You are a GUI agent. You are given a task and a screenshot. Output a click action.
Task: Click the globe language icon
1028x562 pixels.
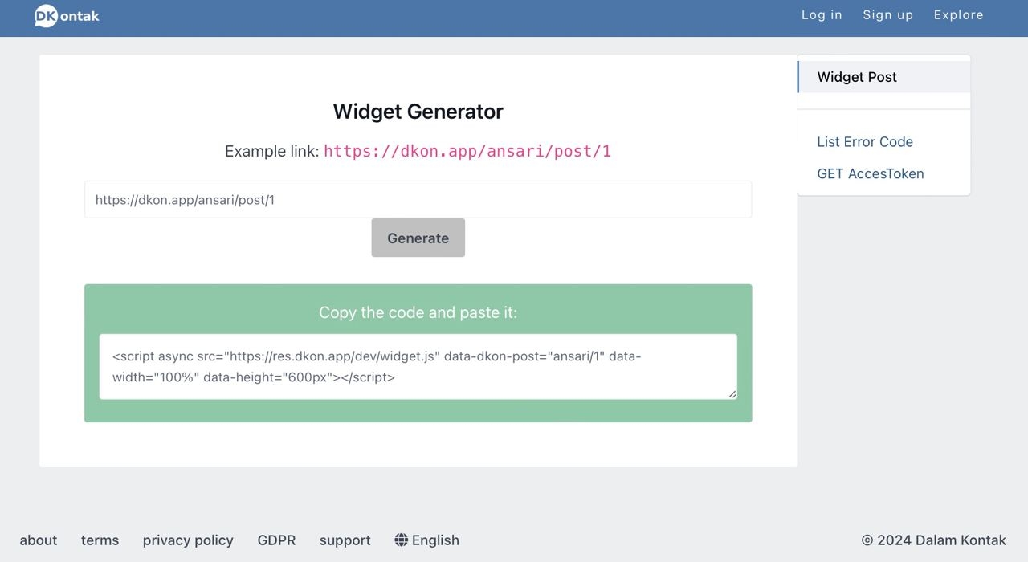(x=402, y=540)
